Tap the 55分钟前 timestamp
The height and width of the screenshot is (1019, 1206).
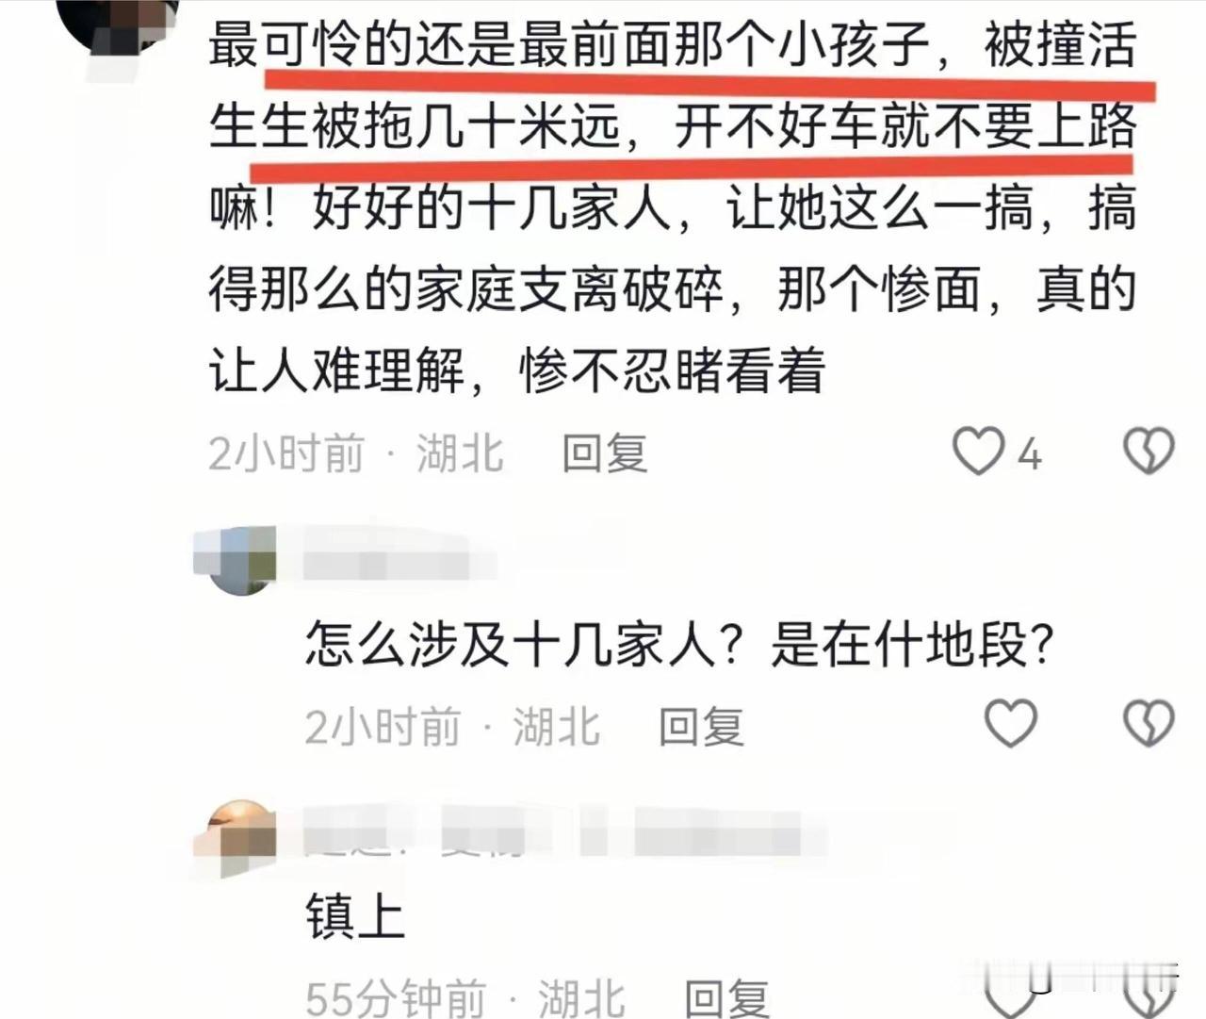coord(397,998)
